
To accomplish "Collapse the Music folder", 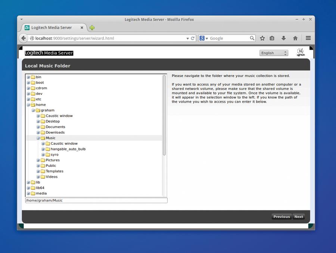I will pos(38,138).
